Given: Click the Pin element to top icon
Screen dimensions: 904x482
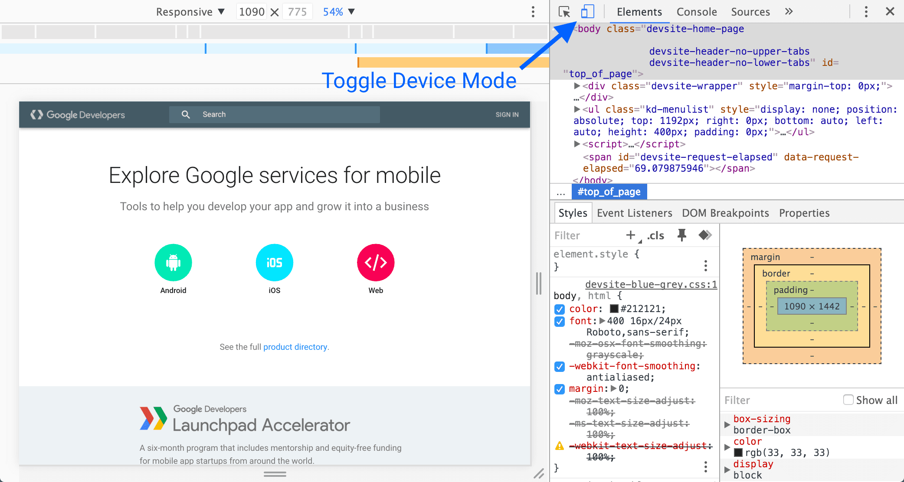Looking at the screenshot, I should [x=682, y=236].
